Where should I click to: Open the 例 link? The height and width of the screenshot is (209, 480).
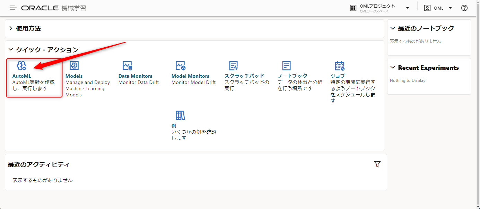point(174,126)
